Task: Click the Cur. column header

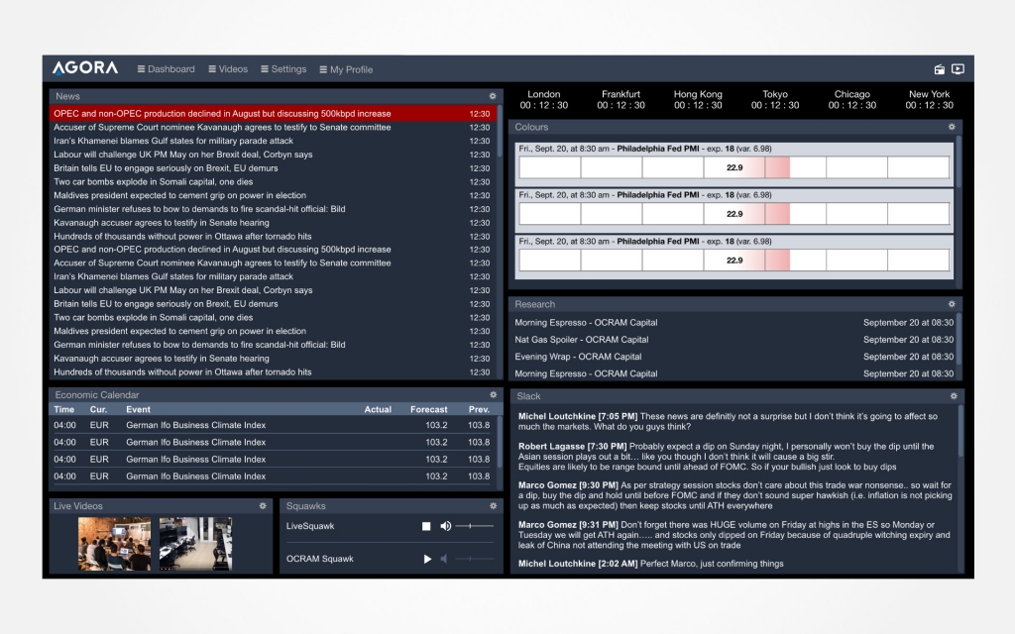Action: pyautogui.click(x=98, y=409)
